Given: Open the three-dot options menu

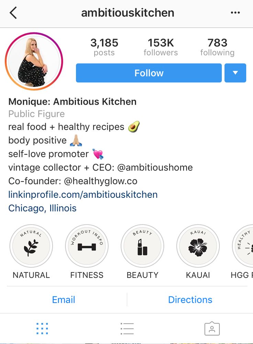Looking at the screenshot, I should (235, 13).
